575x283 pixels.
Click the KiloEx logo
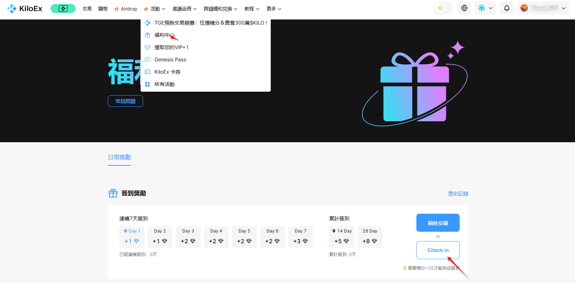tap(25, 9)
